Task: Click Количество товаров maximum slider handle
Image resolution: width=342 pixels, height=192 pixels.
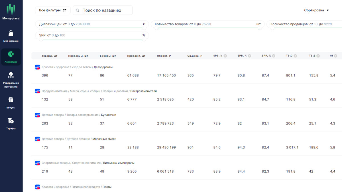Action: pyautogui.click(x=260, y=28)
